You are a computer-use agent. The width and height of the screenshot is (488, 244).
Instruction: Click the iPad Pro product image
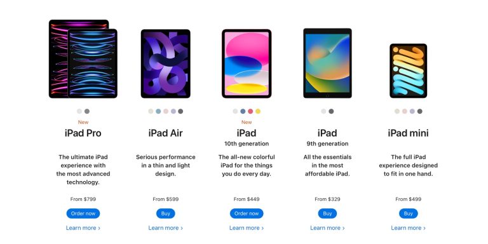click(83, 59)
